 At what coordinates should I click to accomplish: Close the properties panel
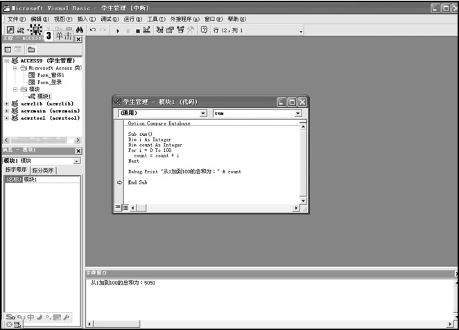pyautogui.click(x=78, y=151)
